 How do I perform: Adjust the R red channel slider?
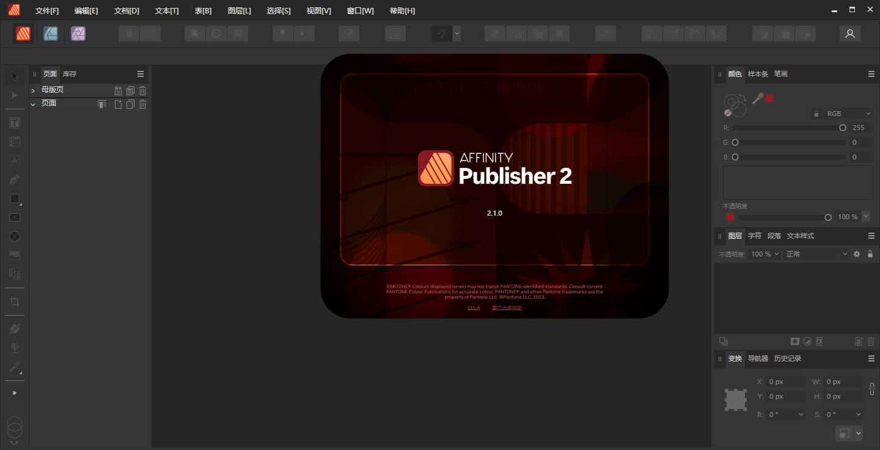788,128
